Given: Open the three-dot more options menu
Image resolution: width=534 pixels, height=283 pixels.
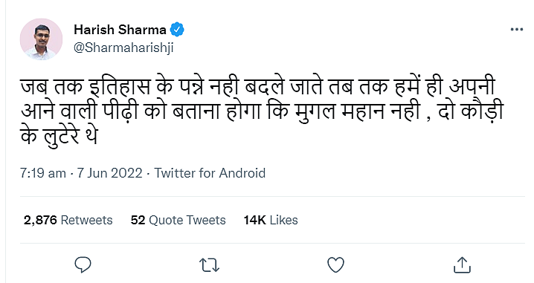Looking at the screenshot, I should tap(517, 30).
